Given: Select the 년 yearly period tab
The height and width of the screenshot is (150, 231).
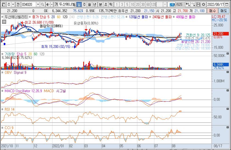Looking at the screenshot, I should [x=94, y=5].
